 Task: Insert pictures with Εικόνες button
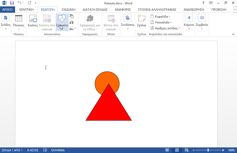click(x=33, y=21)
